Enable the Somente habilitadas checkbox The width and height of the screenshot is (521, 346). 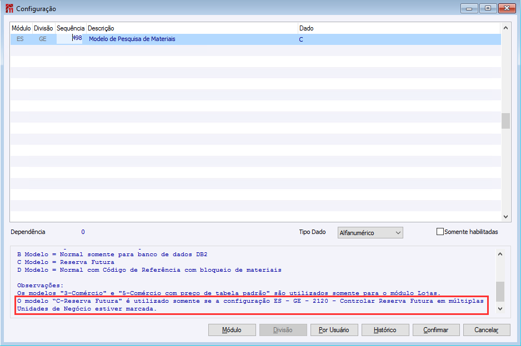tap(440, 232)
